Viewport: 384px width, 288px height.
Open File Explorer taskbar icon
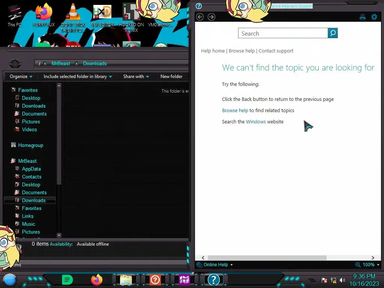point(126,280)
